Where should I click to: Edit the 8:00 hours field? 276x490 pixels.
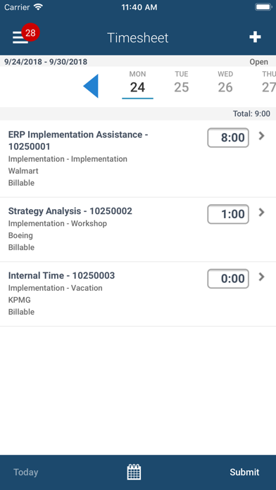pos(228,137)
